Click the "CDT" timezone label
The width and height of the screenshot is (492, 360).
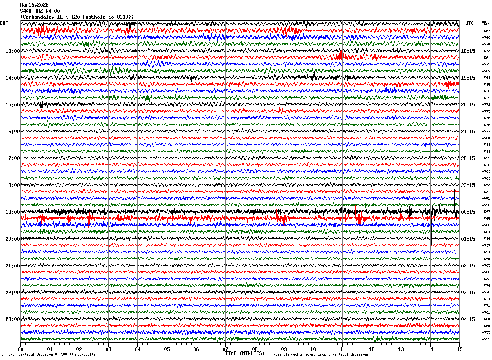pos(4,23)
